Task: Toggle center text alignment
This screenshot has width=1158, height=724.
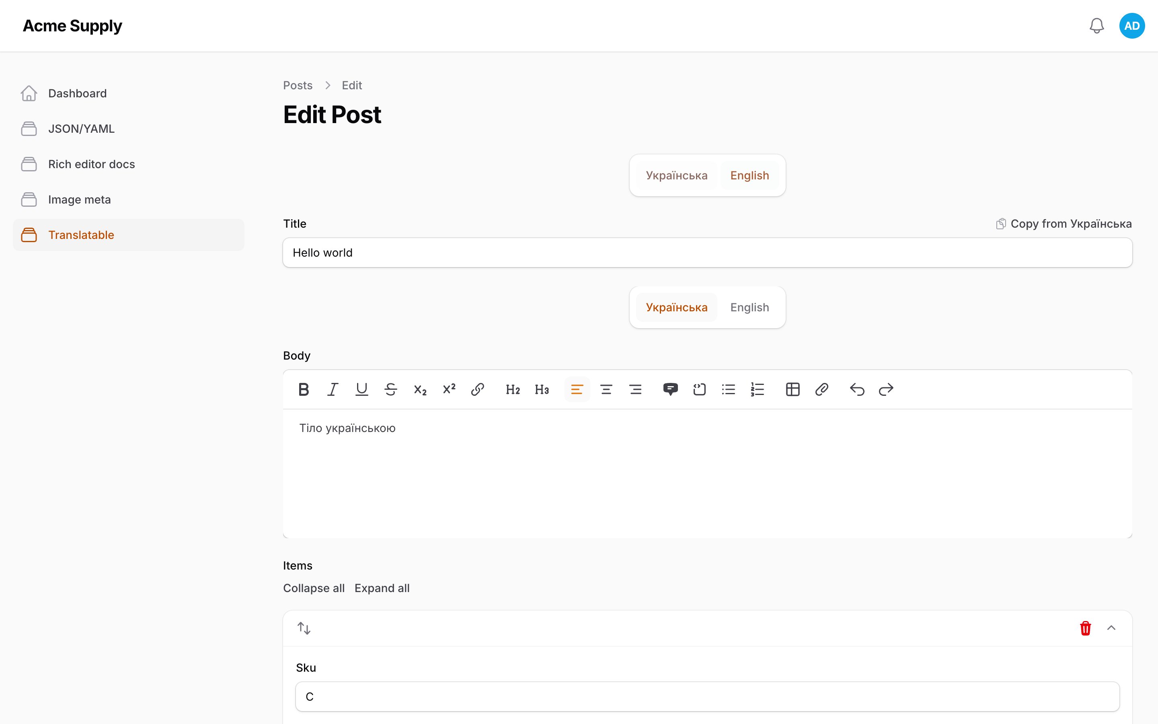Action: pyautogui.click(x=606, y=389)
